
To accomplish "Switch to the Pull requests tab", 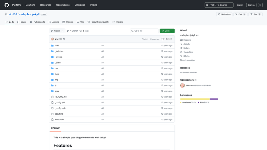I will pos(37,22).
